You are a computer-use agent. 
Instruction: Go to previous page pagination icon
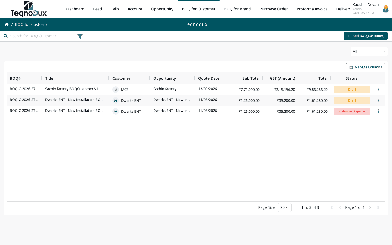(x=340, y=207)
